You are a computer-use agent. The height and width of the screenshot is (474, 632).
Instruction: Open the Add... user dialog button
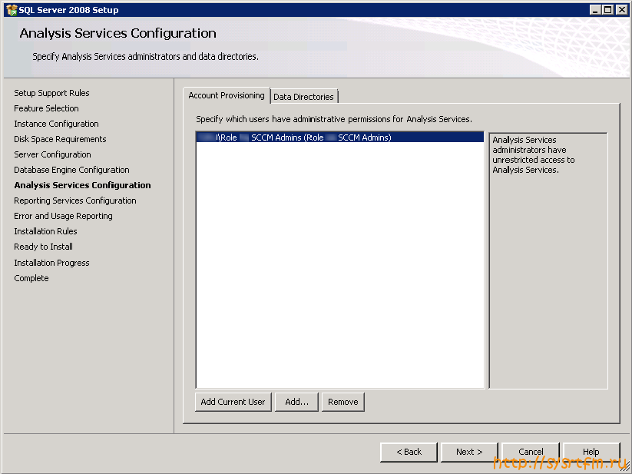pos(296,402)
